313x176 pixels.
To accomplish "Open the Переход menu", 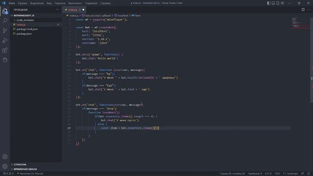I will point(60,3).
